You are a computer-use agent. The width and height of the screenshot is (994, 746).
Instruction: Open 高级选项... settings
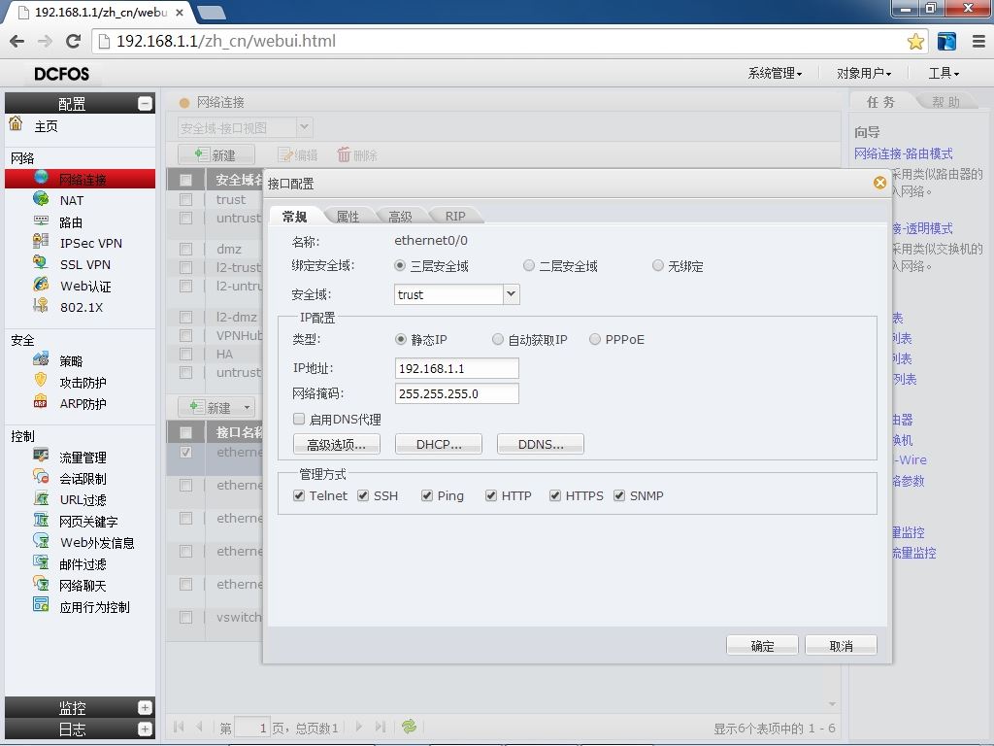[337, 445]
